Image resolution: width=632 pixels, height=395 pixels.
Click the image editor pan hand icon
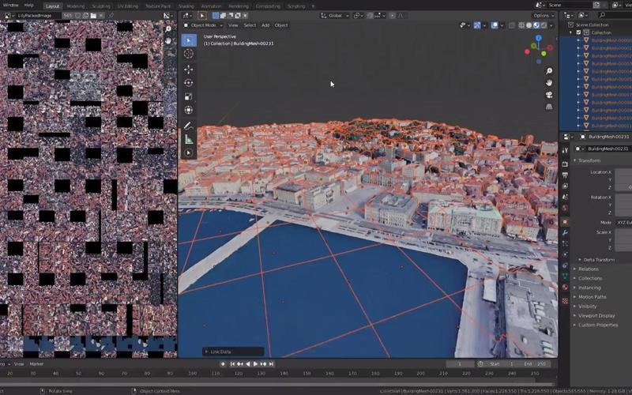pyautogui.click(x=168, y=41)
